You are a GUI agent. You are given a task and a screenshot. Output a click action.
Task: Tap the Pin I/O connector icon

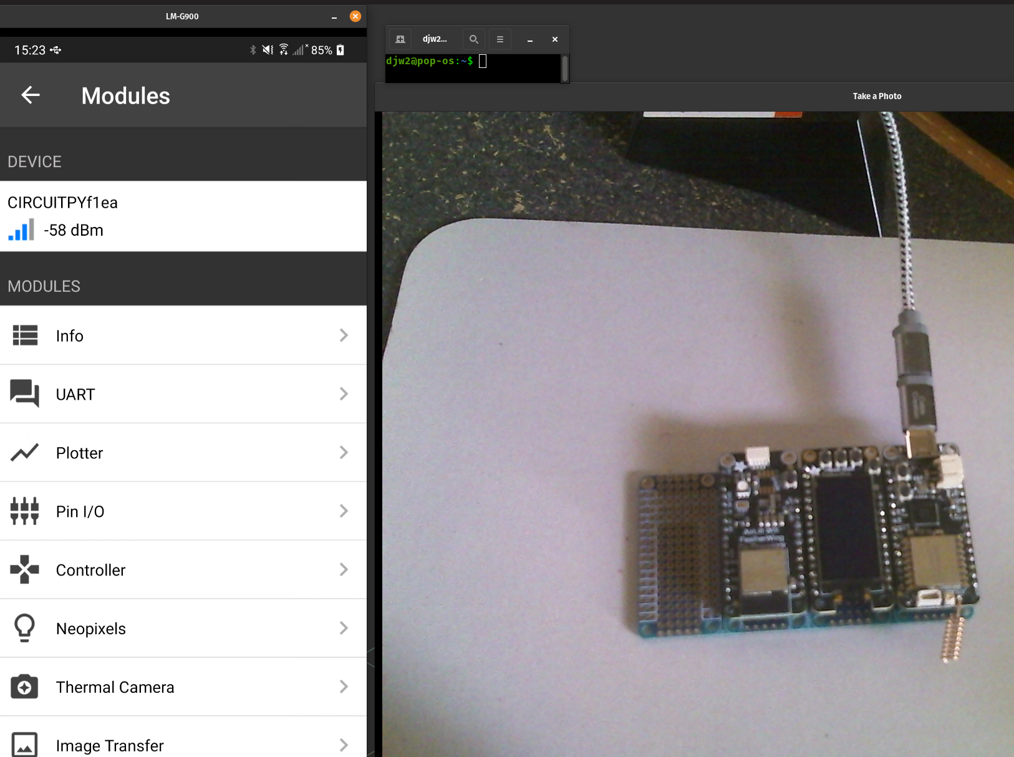[x=25, y=511]
